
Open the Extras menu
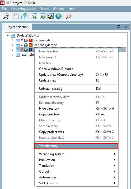coord(45,9)
